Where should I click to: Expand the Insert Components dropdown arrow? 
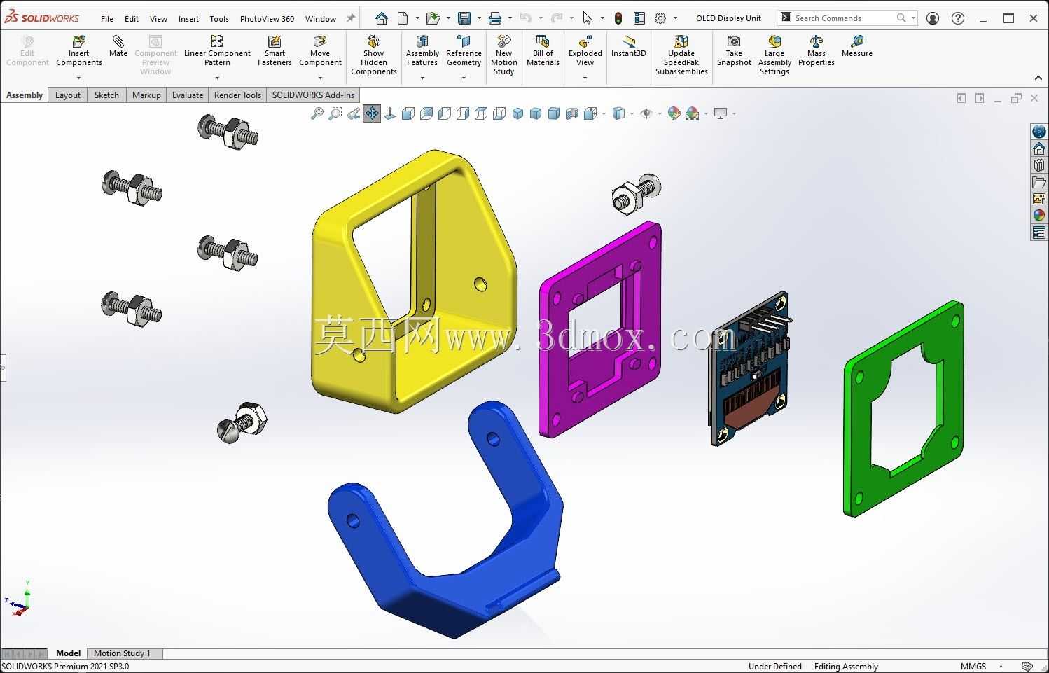click(x=78, y=78)
